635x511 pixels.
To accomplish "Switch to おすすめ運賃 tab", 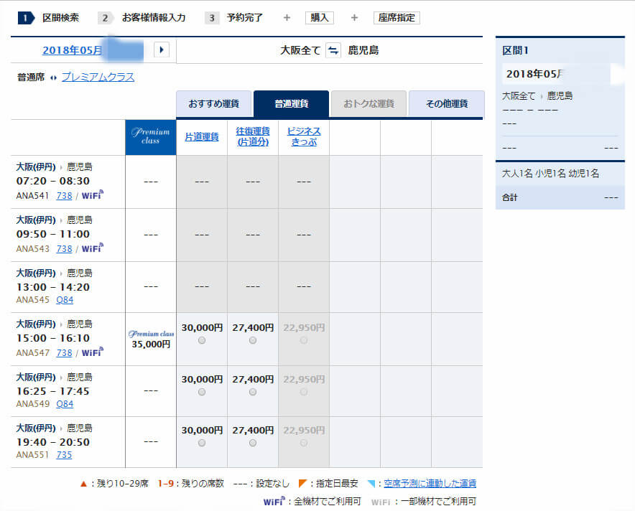I will tap(214, 104).
